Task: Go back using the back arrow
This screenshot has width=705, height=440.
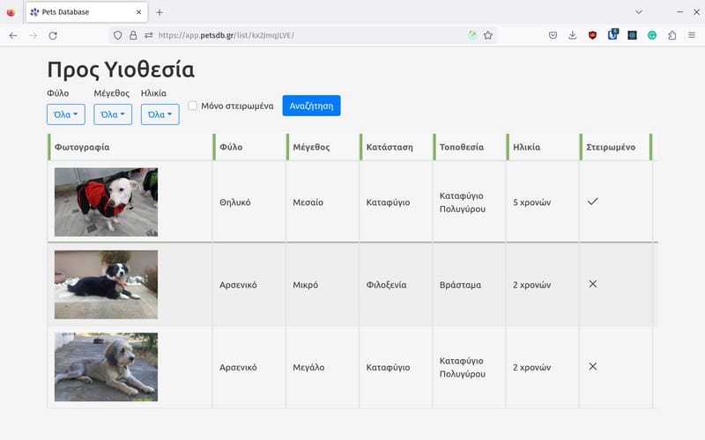Action: pyautogui.click(x=13, y=35)
